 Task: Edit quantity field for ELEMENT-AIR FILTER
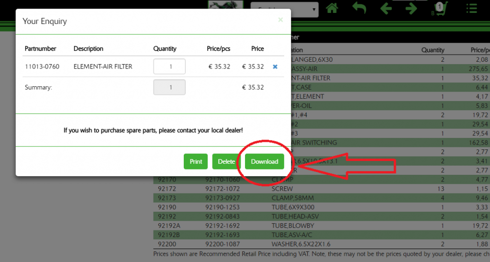pyautogui.click(x=169, y=67)
